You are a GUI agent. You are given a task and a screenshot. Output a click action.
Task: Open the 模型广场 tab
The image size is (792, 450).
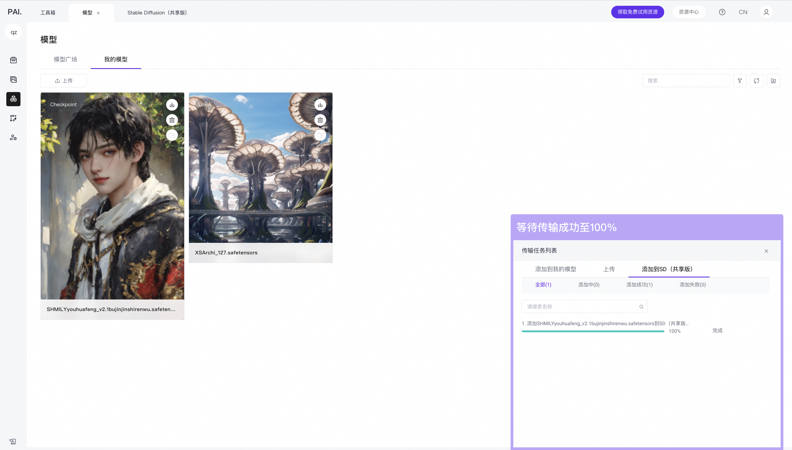click(65, 59)
